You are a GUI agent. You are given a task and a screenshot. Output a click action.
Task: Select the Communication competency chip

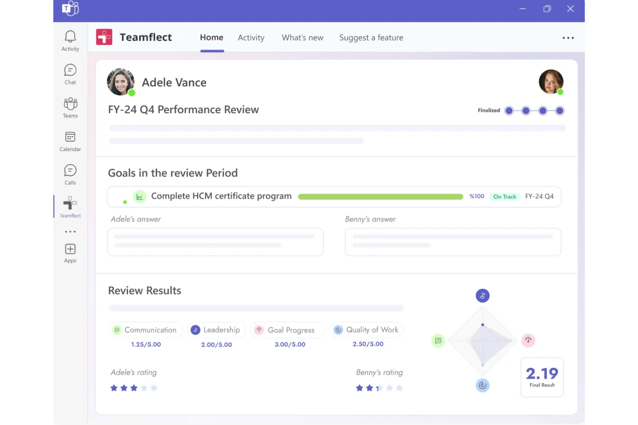(x=146, y=330)
